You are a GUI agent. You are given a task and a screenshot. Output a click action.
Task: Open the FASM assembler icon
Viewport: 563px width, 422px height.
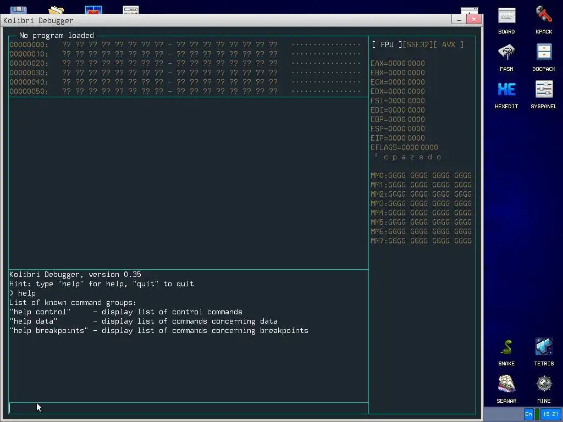(x=506, y=57)
